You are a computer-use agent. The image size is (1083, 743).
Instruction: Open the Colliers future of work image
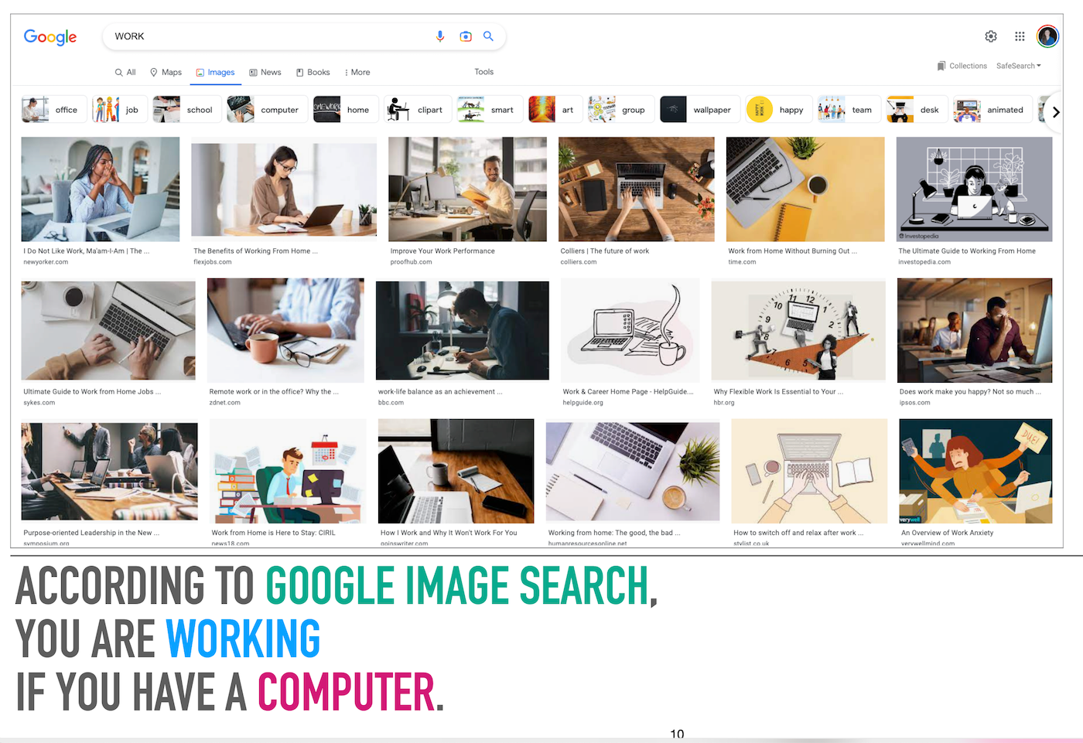[x=637, y=189]
